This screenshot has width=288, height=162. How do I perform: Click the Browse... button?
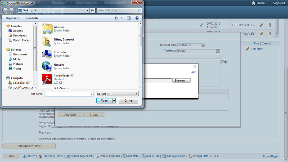tap(181, 81)
